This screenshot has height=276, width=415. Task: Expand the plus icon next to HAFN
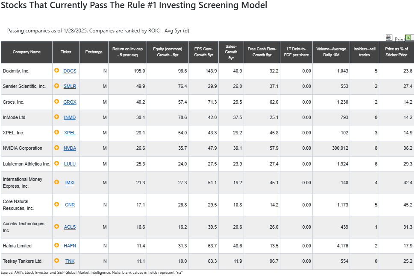57,245
